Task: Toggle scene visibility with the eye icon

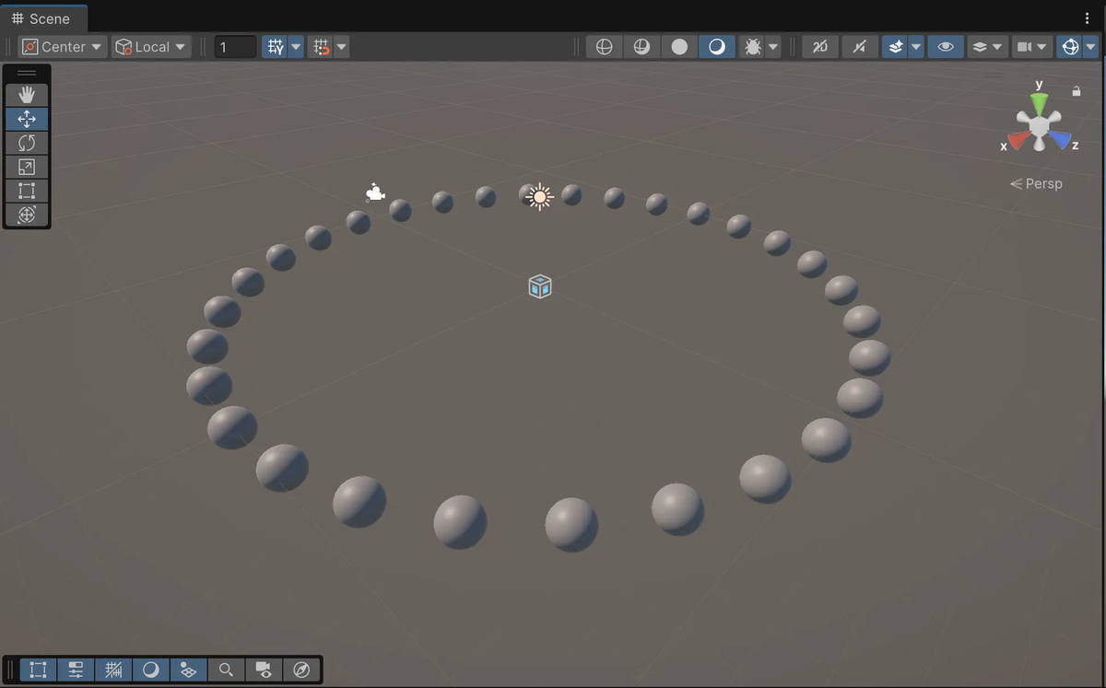Action: click(x=946, y=46)
